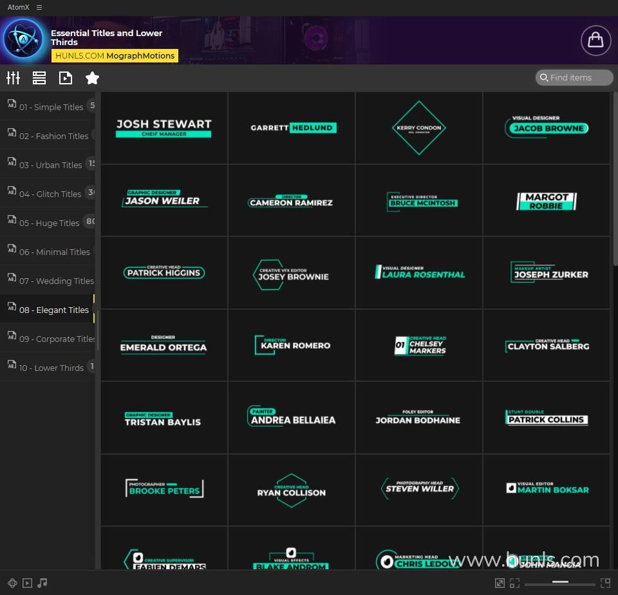Viewport: 618px width, 595px height.
Task: Click the crosshair target icon in bottom bar
Action: 12,583
